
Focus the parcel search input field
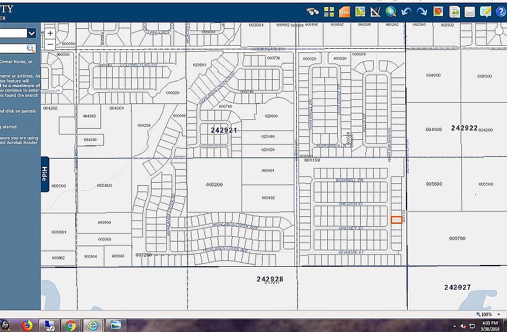tap(13, 49)
